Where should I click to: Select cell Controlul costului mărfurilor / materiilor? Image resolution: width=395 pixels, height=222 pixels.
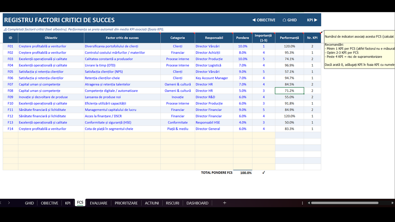[122, 53]
